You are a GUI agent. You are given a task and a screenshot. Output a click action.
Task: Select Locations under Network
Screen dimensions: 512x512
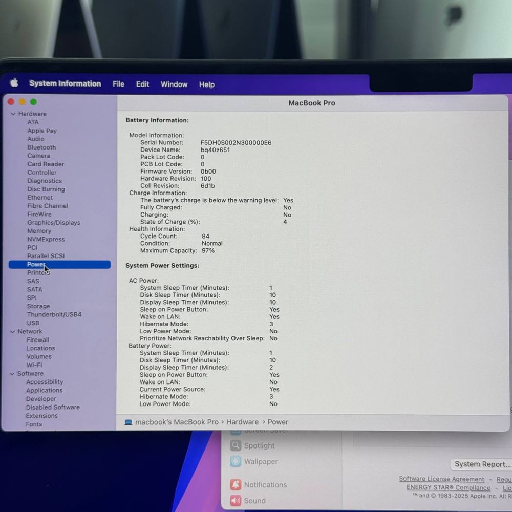[40, 348]
